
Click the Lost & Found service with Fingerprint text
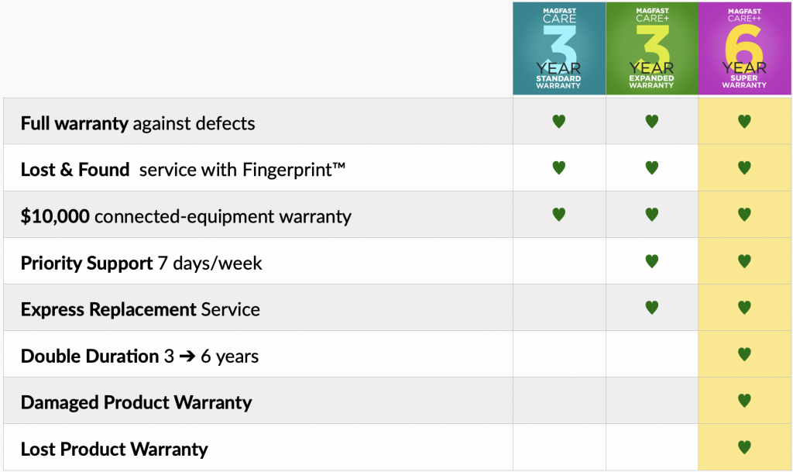183,170
